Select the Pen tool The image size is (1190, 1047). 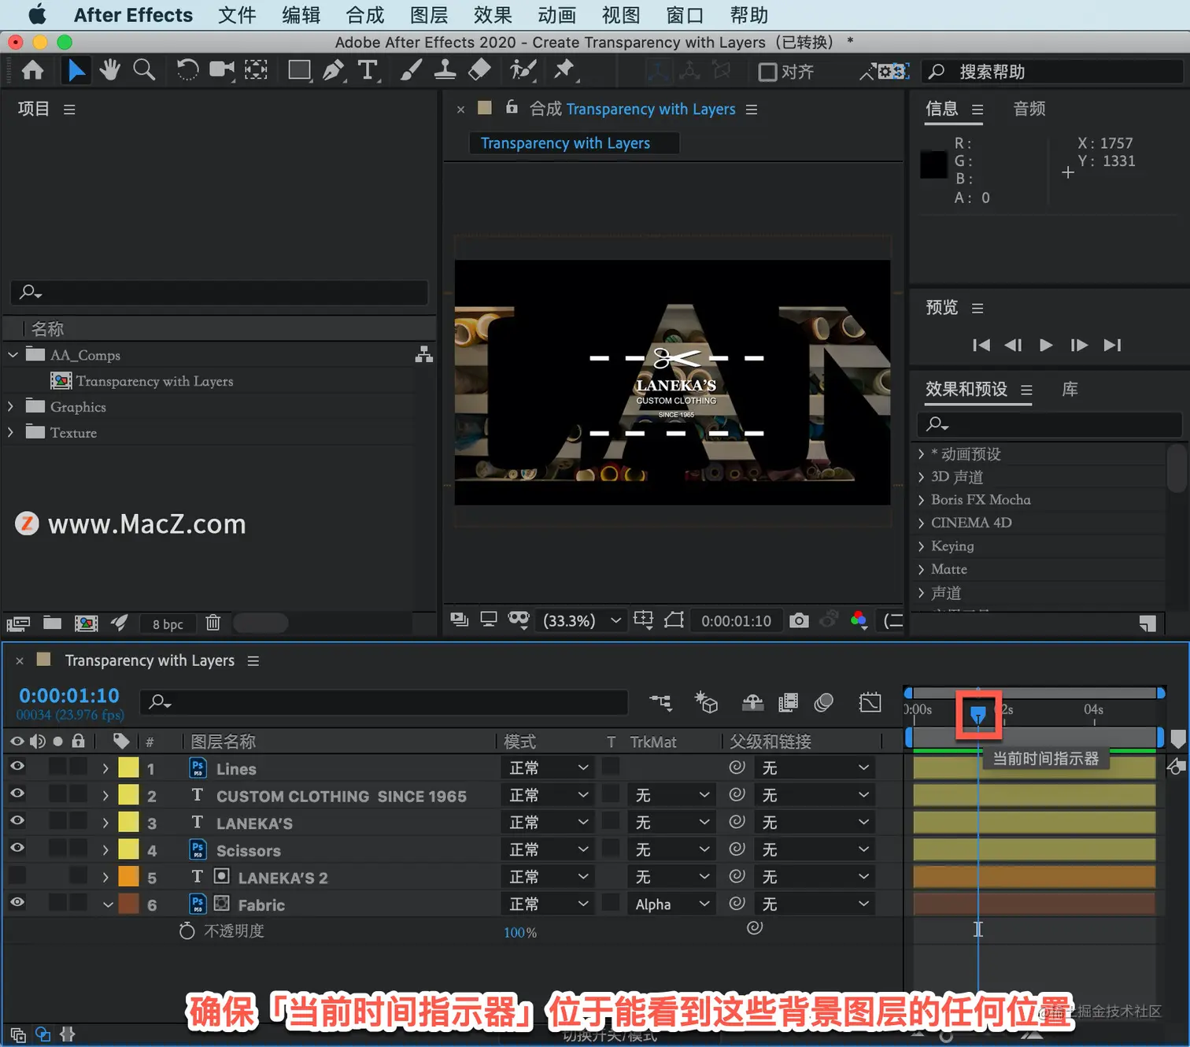pyautogui.click(x=334, y=70)
